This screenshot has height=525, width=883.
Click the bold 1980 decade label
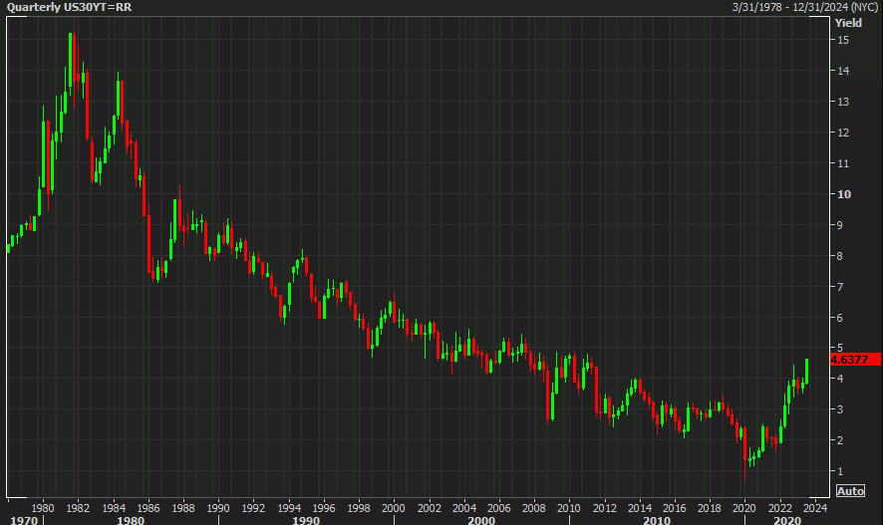coord(131,520)
